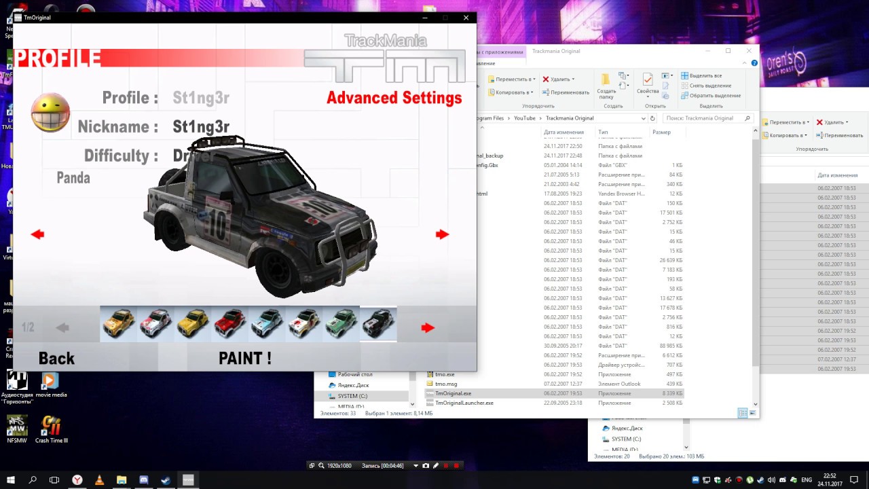Open 'Свойства' properties in the ribbon
The width and height of the screenshot is (869, 489).
[x=648, y=84]
